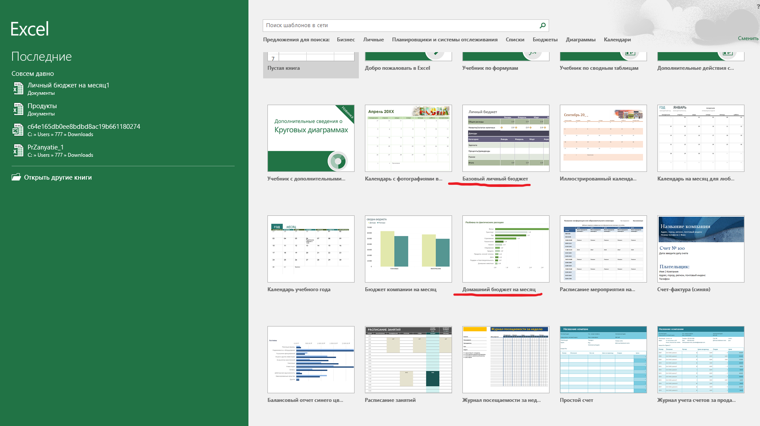
Task: Select the Личные search suggestion
Action: [374, 40]
